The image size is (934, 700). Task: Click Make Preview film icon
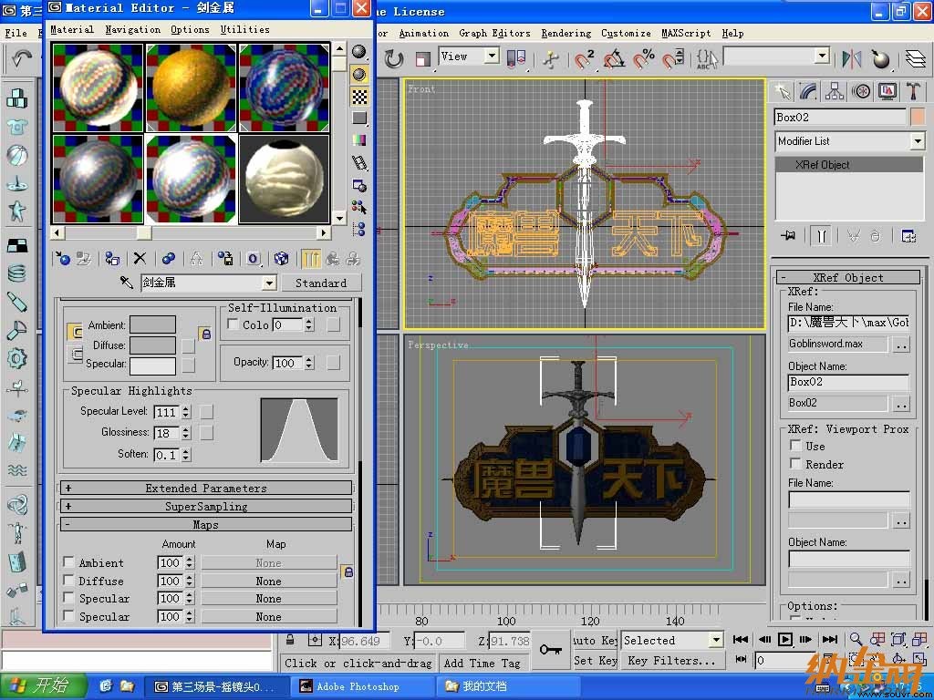point(359,162)
